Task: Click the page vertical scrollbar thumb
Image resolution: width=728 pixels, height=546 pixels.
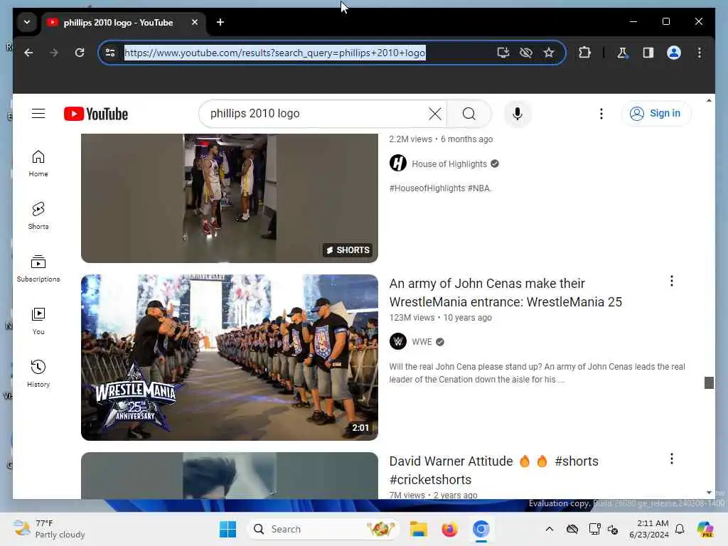Action: 709,382
